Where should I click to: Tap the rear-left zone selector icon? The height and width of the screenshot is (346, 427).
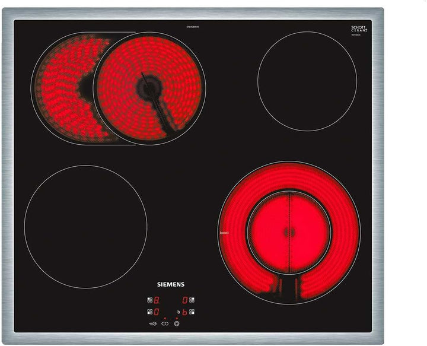[150, 300]
